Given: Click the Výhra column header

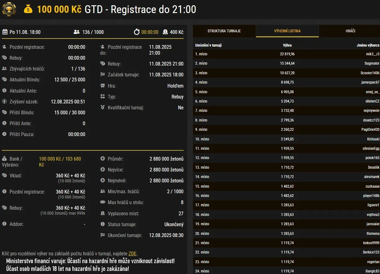Looking at the screenshot, I should (x=287, y=45).
